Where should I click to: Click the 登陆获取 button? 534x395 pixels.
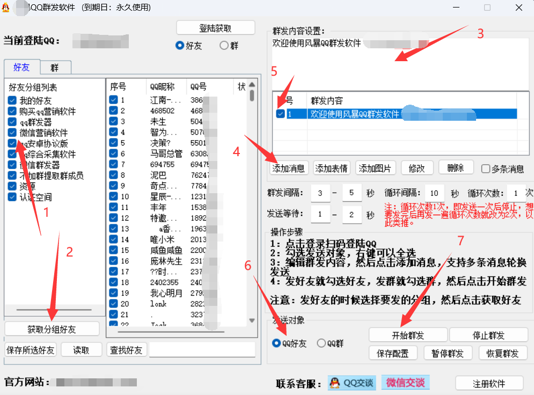(x=215, y=28)
